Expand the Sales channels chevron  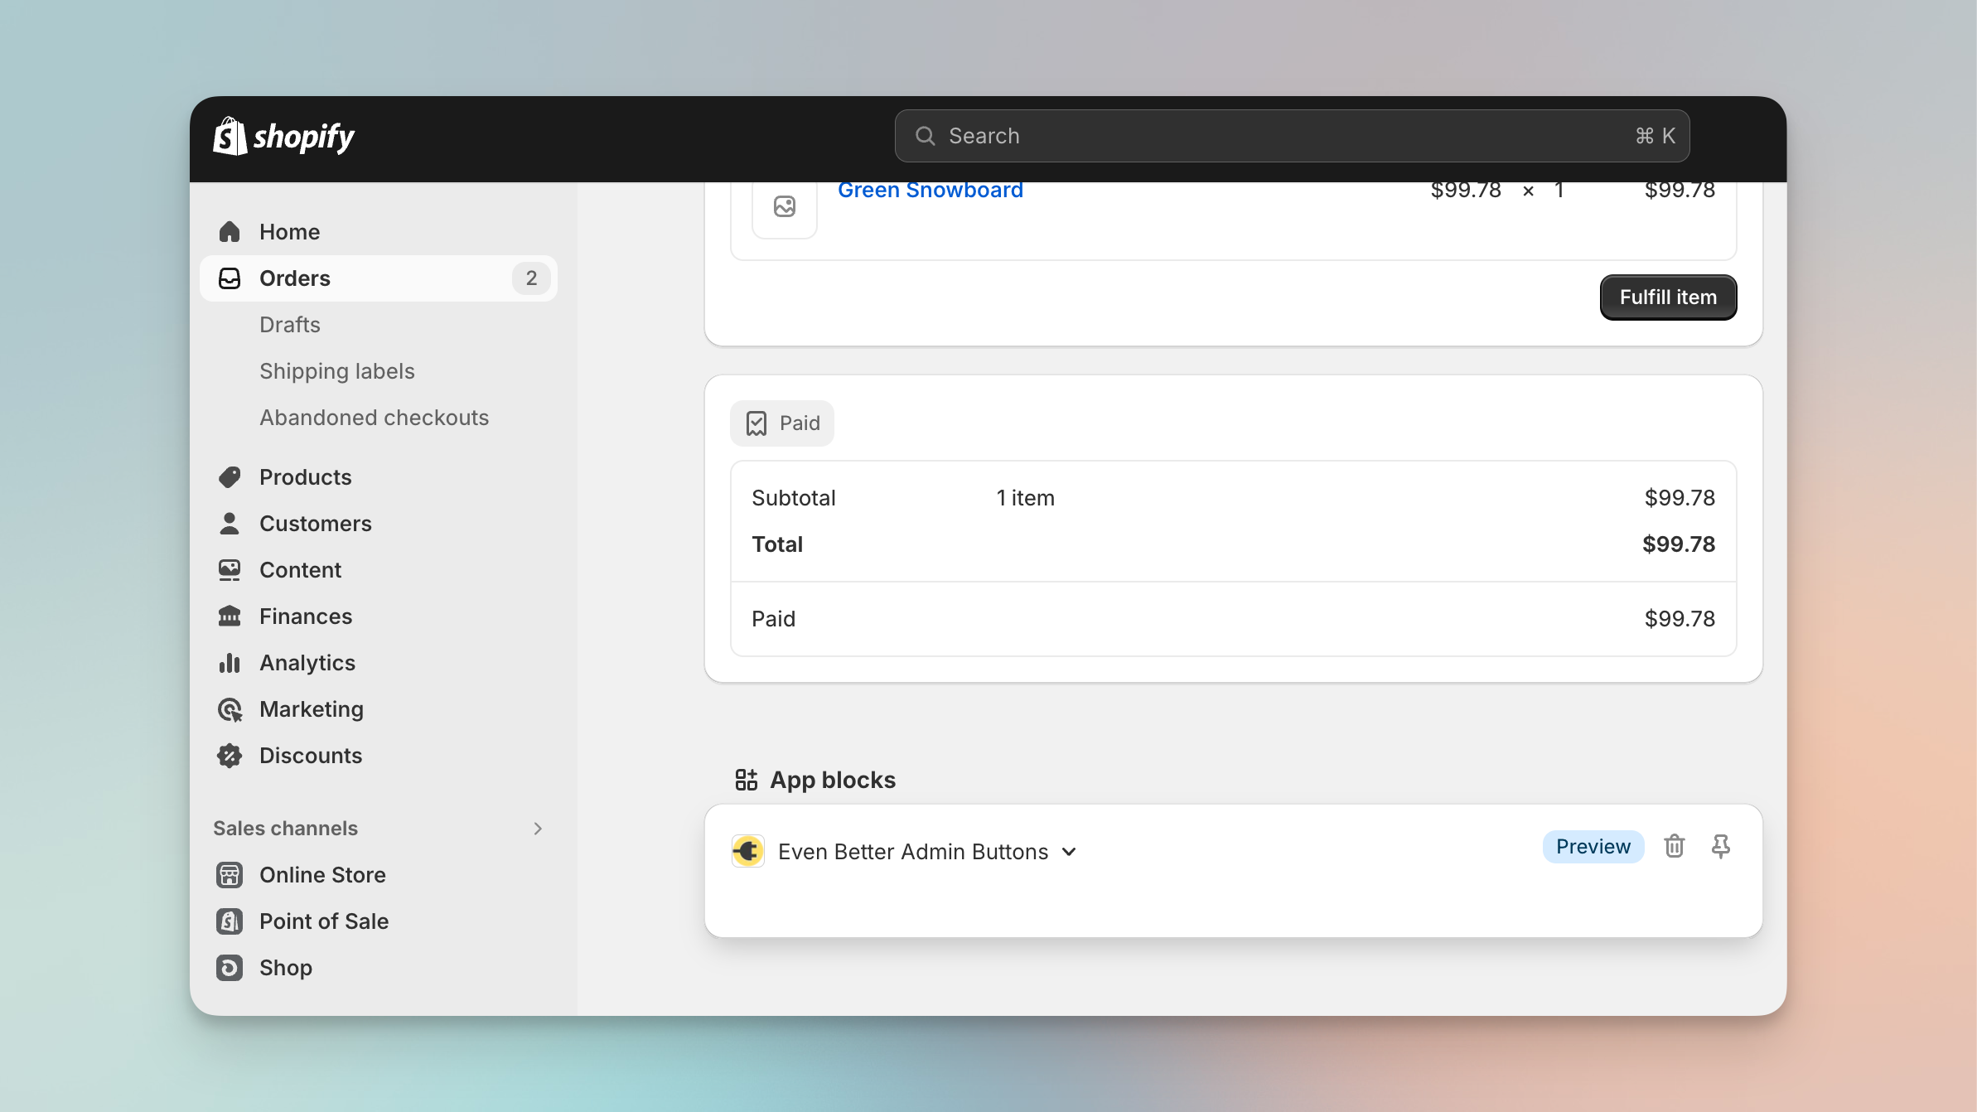point(538,829)
